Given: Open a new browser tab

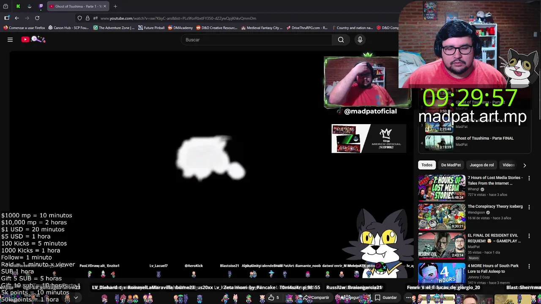Looking at the screenshot, I should pyautogui.click(x=115, y=6).
